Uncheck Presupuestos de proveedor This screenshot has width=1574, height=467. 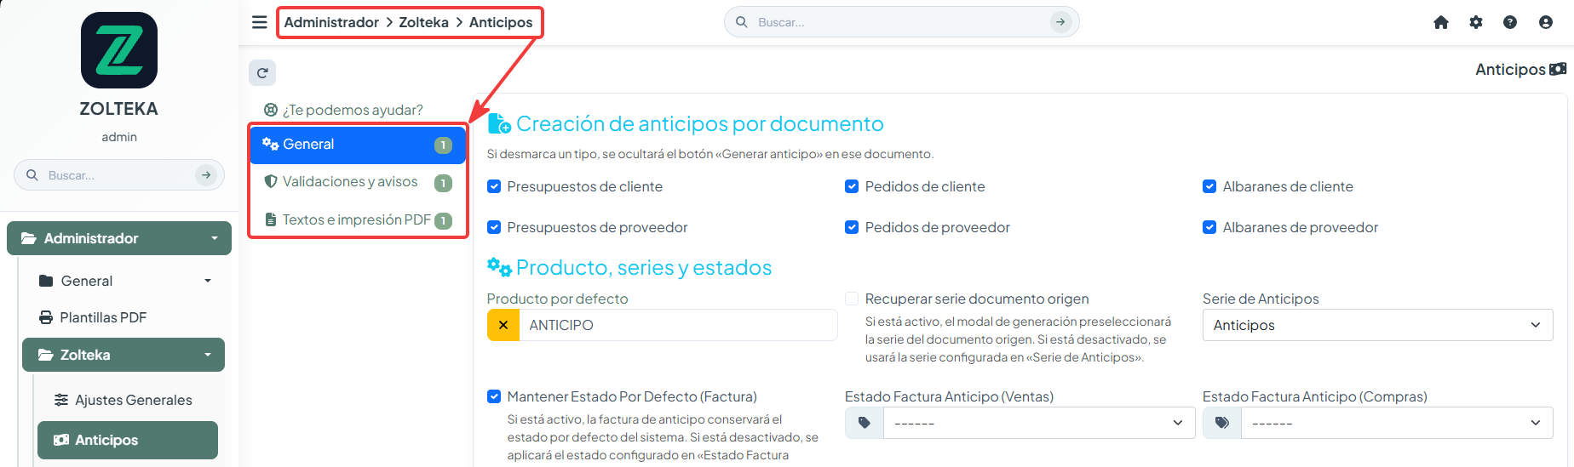pyautogui.click(x=494, y=227)
